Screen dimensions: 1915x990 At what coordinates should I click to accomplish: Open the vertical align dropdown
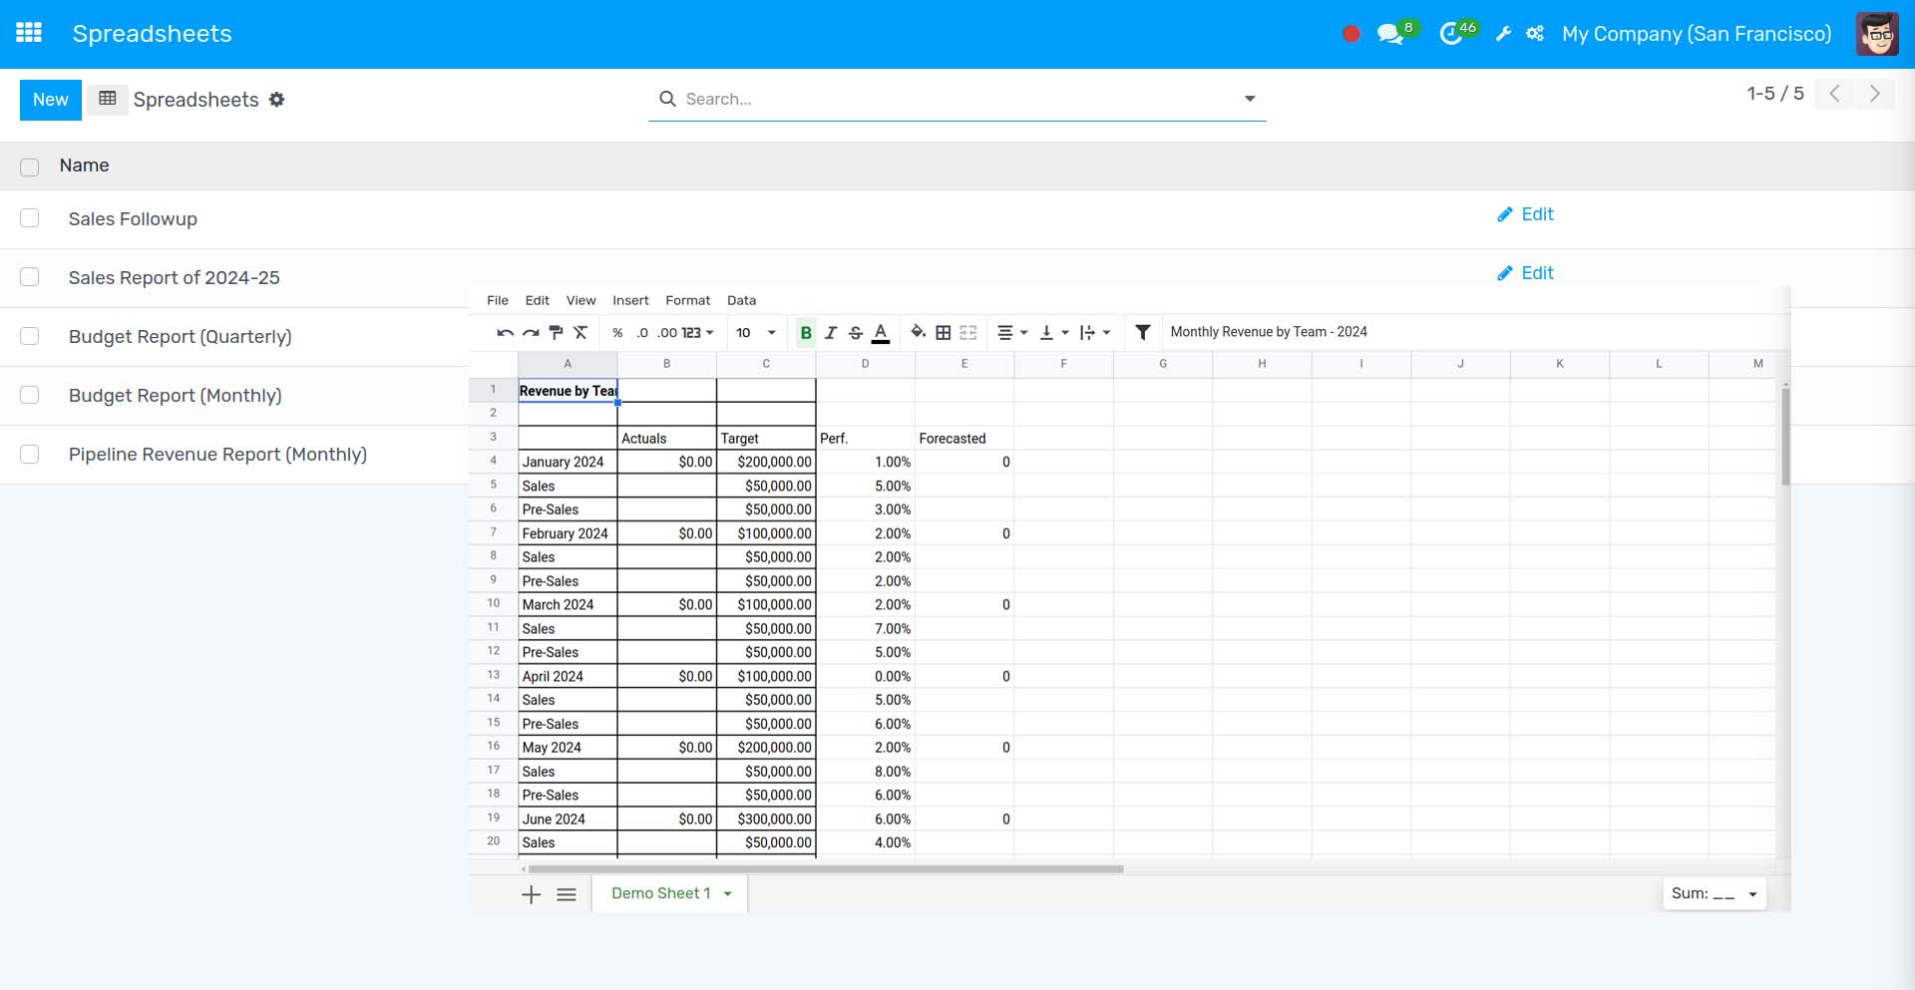[x=1054, y=333]
